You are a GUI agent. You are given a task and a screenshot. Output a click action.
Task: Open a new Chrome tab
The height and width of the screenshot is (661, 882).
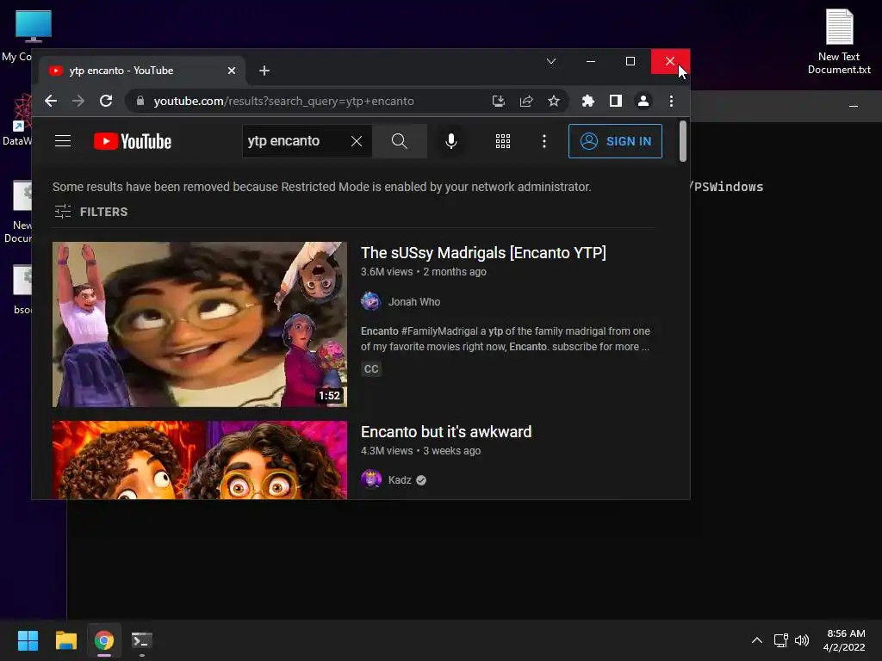pyautogui.click(x=264, y=71)
